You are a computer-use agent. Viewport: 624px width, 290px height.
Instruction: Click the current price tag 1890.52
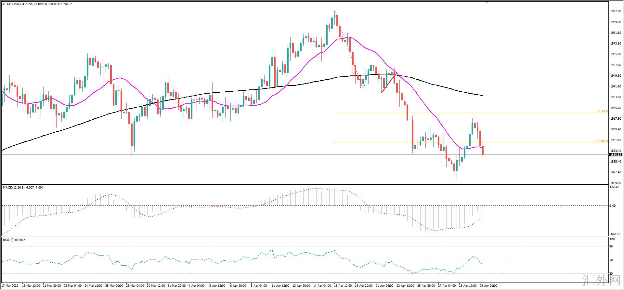click(616, 155)
